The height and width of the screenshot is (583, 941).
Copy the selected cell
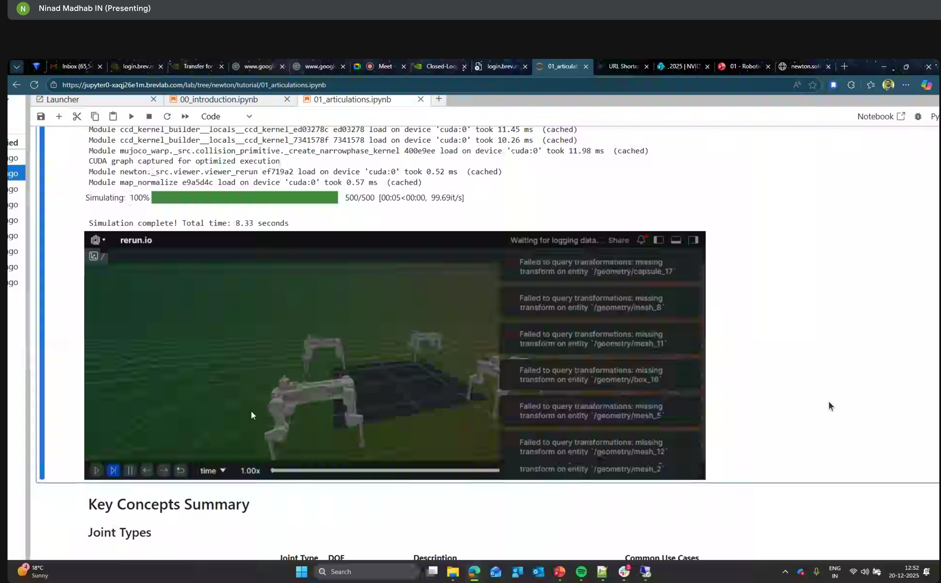94,116
